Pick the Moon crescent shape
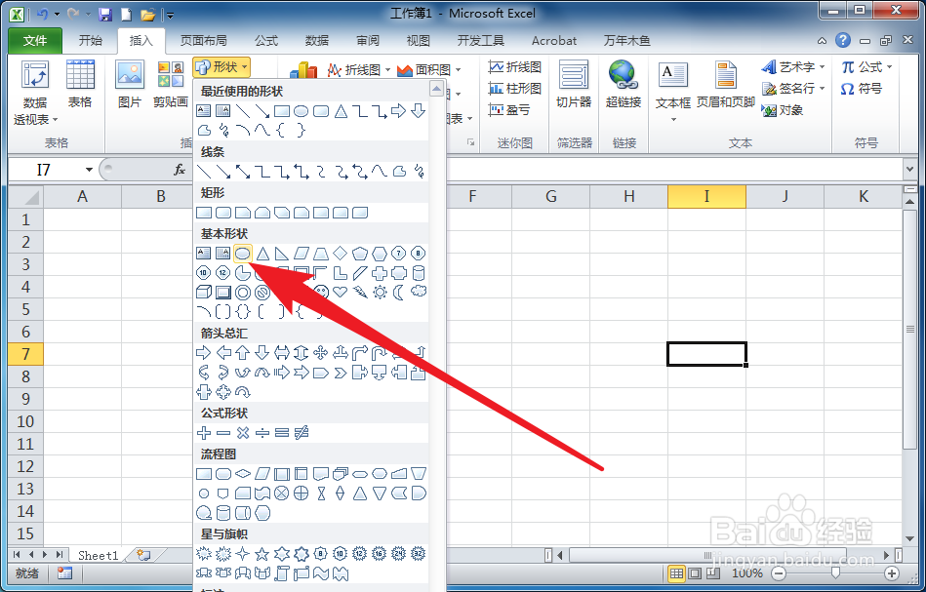 pyautogui.click(x=399, y=292)
